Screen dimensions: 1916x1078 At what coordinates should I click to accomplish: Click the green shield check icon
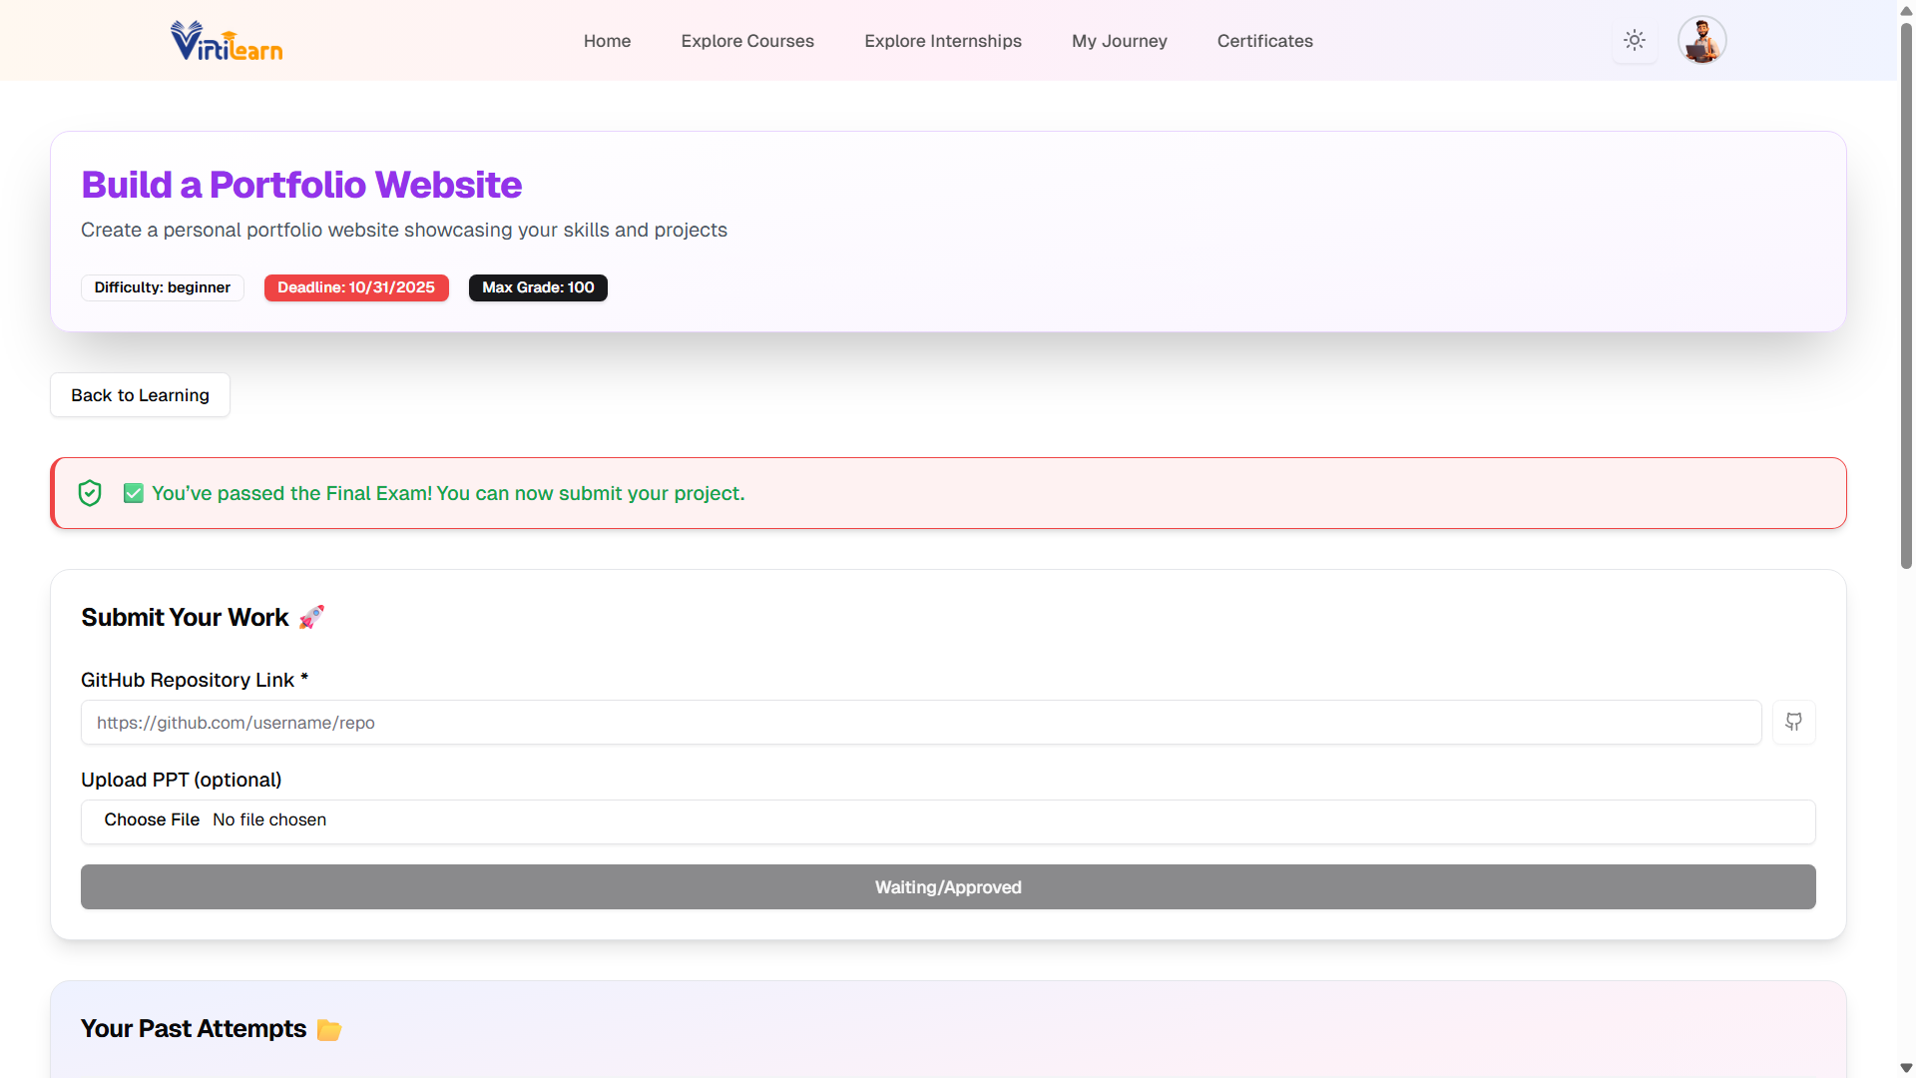pos(90,493)
